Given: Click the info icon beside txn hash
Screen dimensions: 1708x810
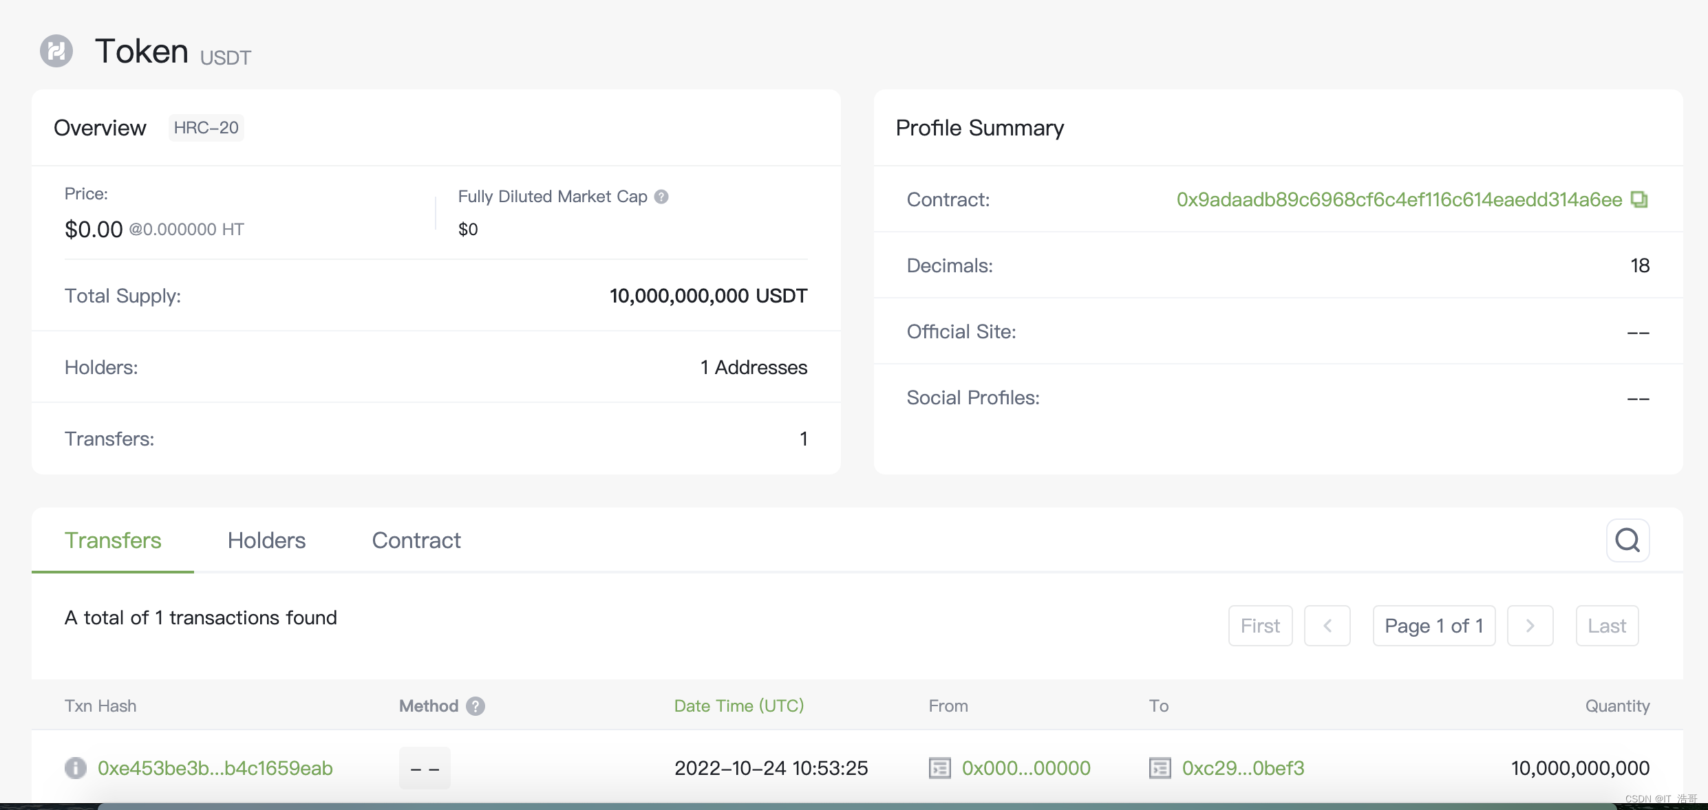Looking at the screenshot, I should coord(76,767).
